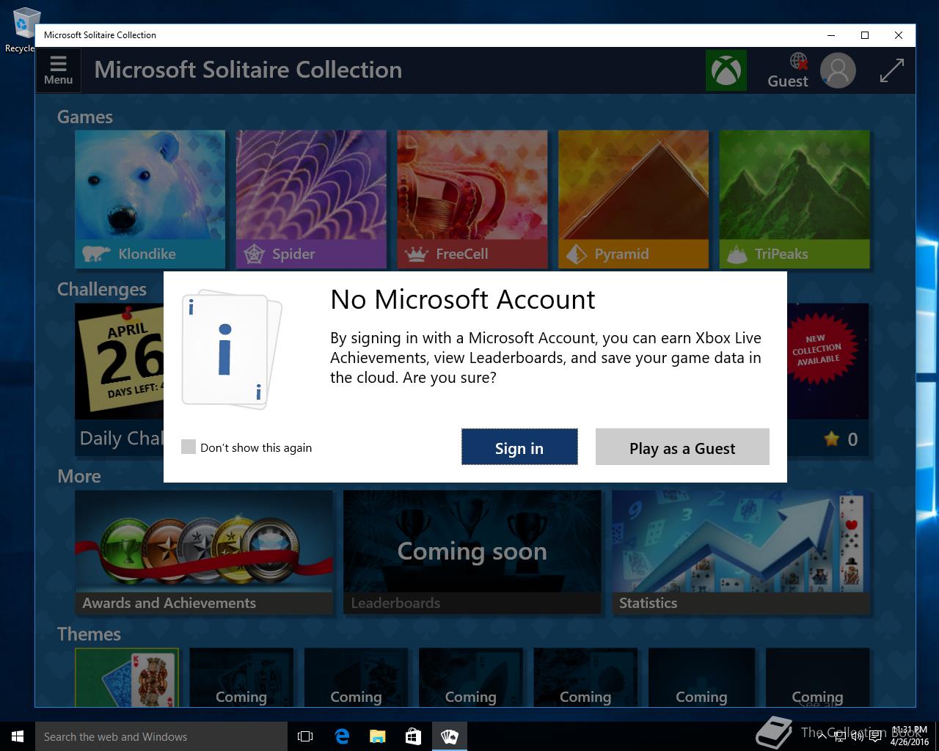The height and width of the screenshot is (751, 939).
Task: Open File Explorer from taskbar
Action: point(378,736)
